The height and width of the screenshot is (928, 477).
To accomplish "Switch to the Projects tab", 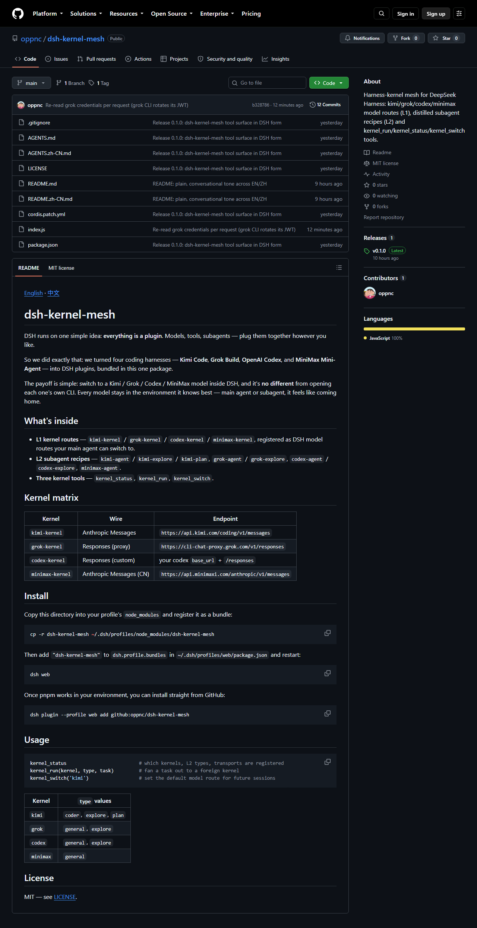I will [x=174, y=59].
